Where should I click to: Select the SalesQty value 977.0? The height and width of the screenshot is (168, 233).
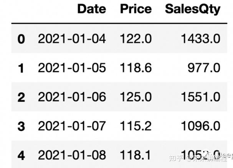coord(204,68)
